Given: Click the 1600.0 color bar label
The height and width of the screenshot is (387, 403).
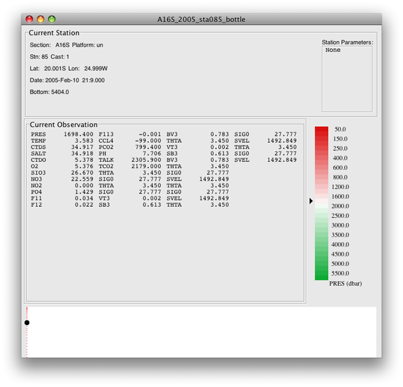Looking at the screenshot, I should [x=340, y=196].
